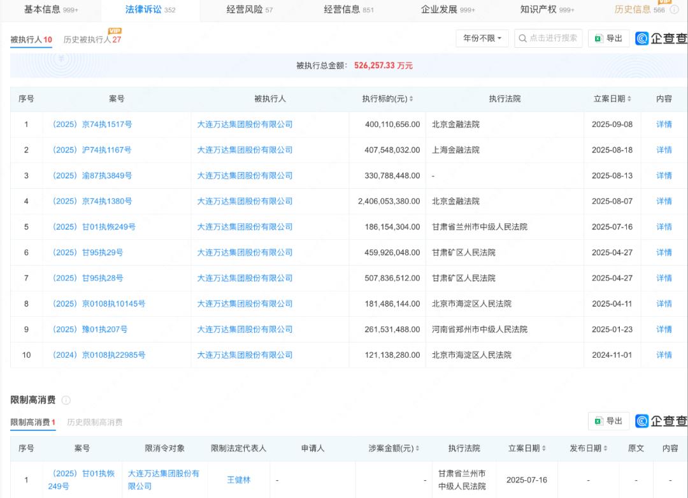
Task: Sort the 立案日期 column in top table
Action: pyautogui.click(x=629, y=99)
